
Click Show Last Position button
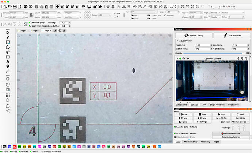(x=231, y=134)
